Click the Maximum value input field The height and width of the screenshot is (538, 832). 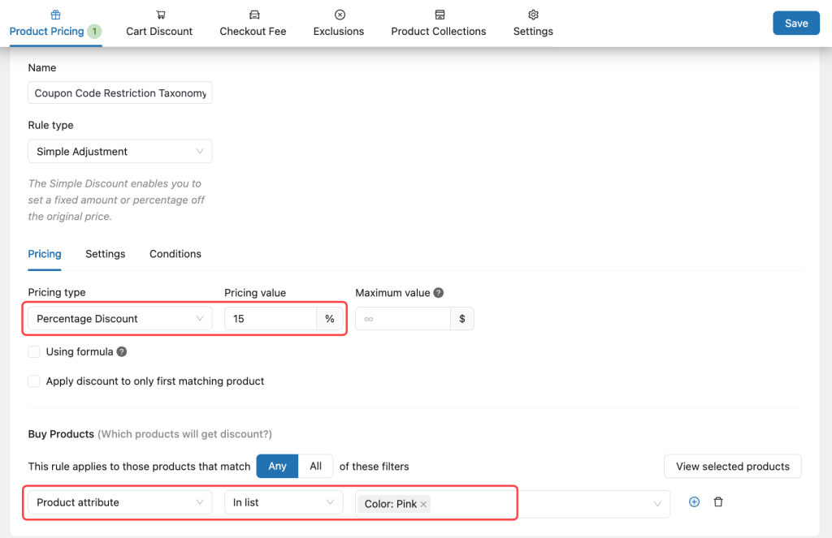(x=403, y=318)
